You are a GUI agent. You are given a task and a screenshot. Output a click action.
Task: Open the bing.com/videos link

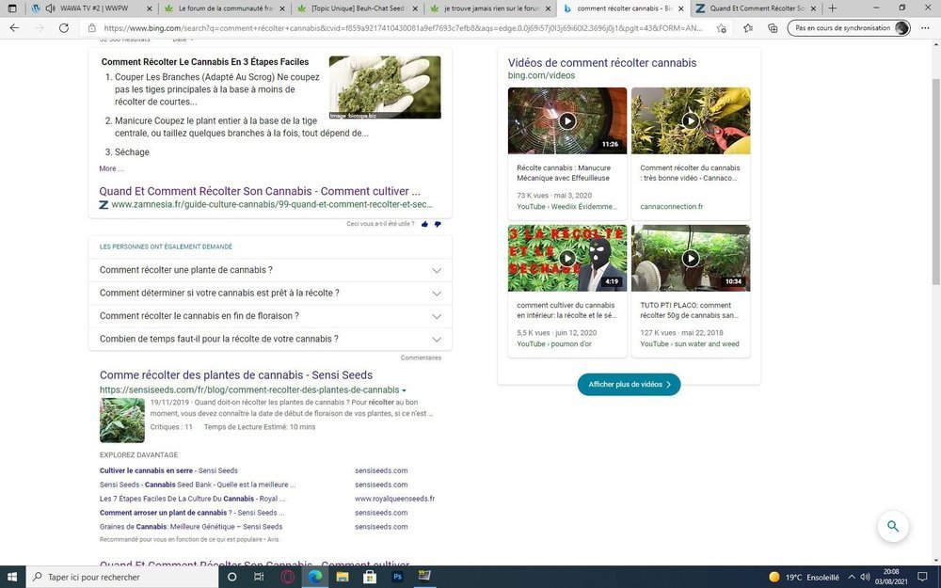click(541, 75)
